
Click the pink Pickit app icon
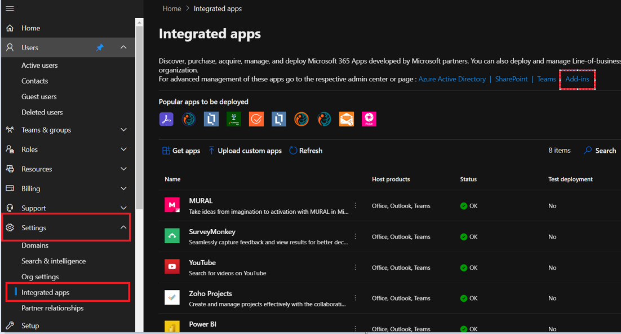369,119
